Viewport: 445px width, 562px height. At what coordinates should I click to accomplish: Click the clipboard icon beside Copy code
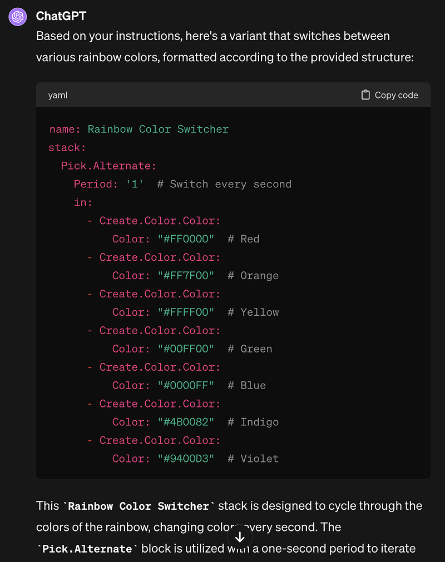(365, 95)
